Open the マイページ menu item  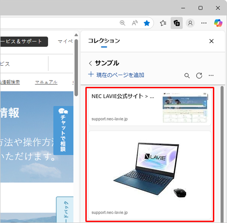tap(65, 41)
